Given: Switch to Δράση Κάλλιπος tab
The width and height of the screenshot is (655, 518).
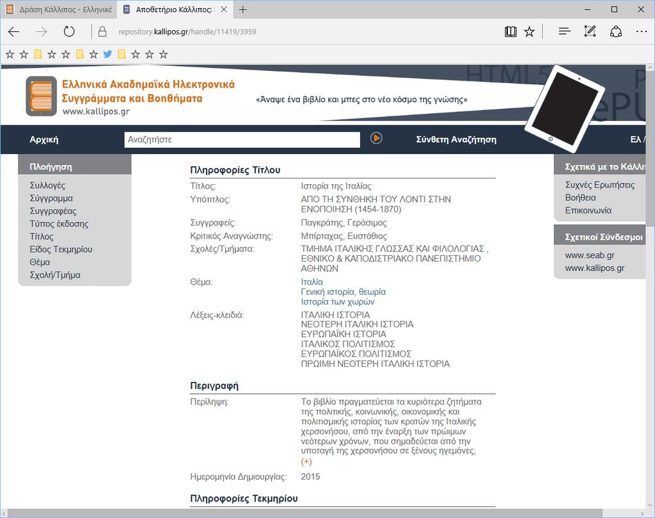Looking at the screenshot, I should tap(59, 10).
